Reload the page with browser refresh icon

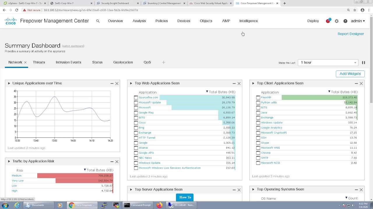coord(17,10)
